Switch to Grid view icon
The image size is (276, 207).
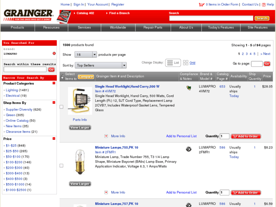click(186, 63)
